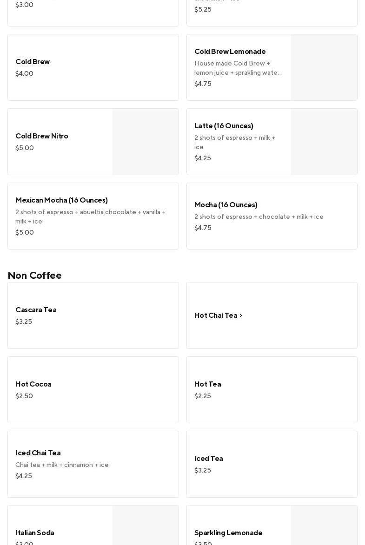Open the item priced $5.25
365x545 pixels.
click(272, 10)
